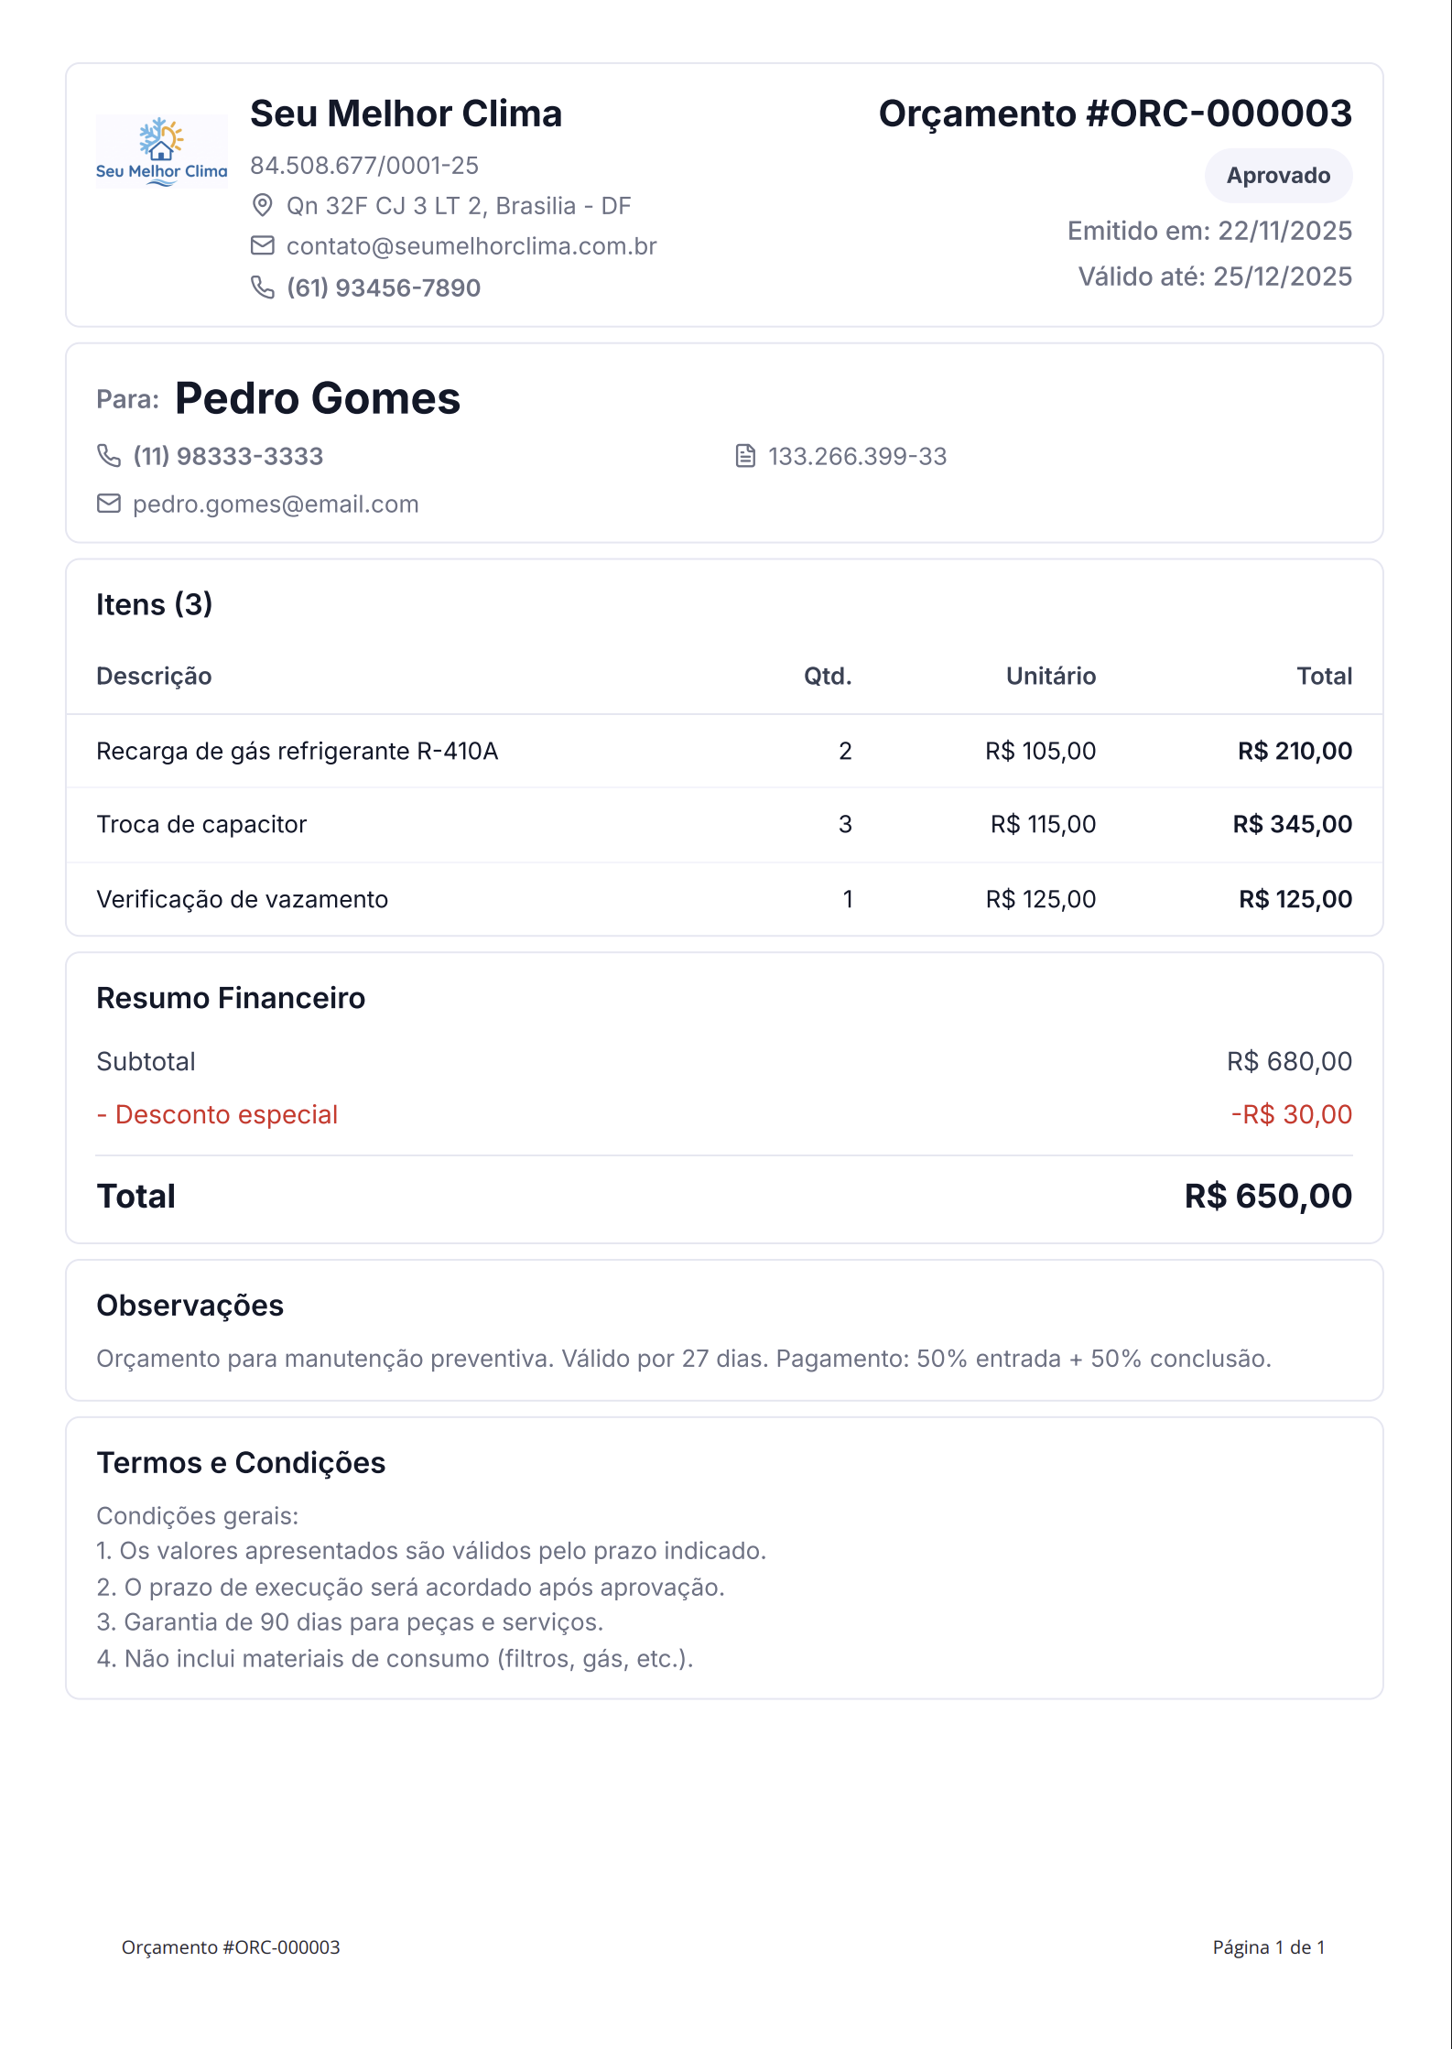The height and width of the screenshot is (2049, 1452).
Task: Click the R$ 650,00 total amount
Action: (x=1267, y=1196)
